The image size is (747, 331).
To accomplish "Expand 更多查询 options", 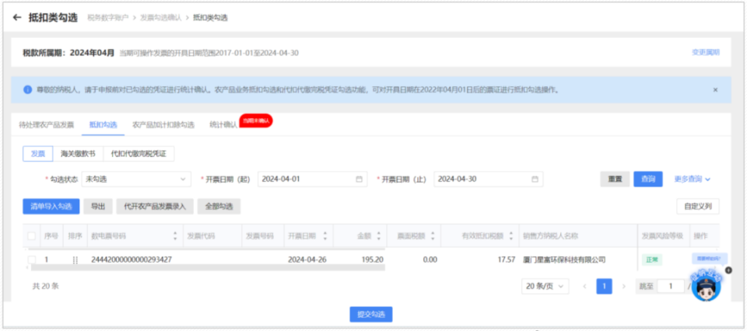I will [x=693, y=179].
